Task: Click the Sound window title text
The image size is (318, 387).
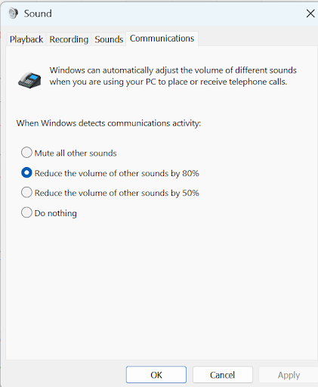Action: pyautogui.click(x=38, y=14)
